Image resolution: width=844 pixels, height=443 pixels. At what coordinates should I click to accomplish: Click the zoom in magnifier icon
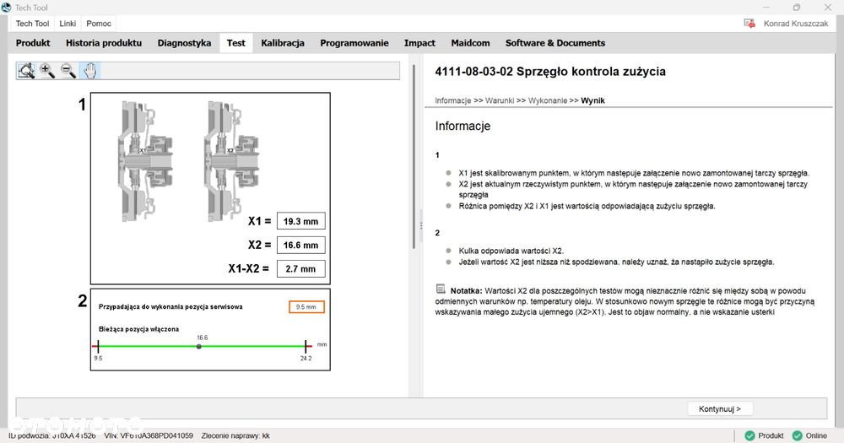[x=47, y=71]
